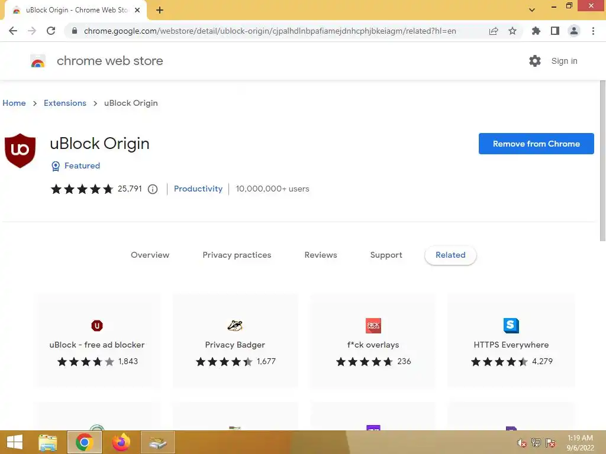Click the 10,000,000+ users text
This screenshot has height=454, width=606.
(x=272, y=189)
